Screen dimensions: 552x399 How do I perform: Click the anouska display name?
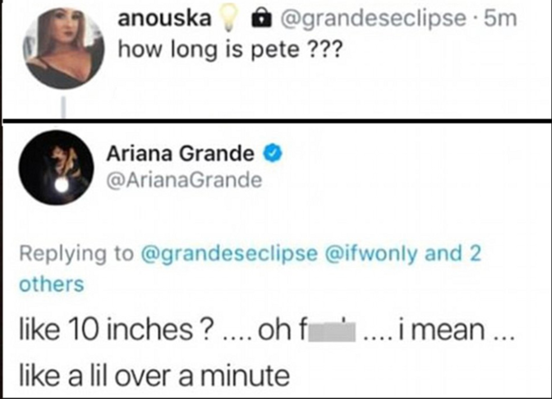(x=164, y=19)
